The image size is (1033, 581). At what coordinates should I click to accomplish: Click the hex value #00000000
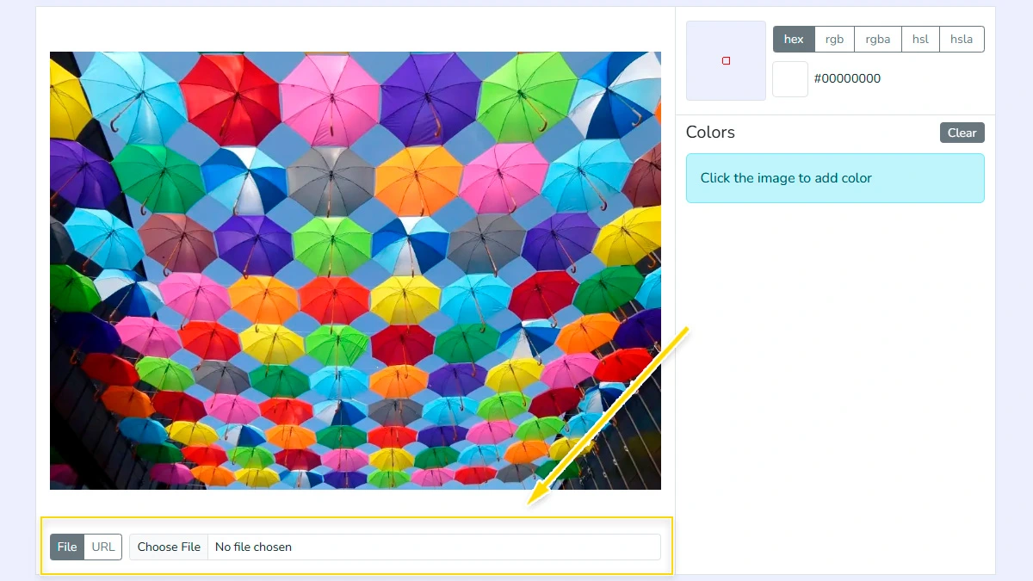847,78
